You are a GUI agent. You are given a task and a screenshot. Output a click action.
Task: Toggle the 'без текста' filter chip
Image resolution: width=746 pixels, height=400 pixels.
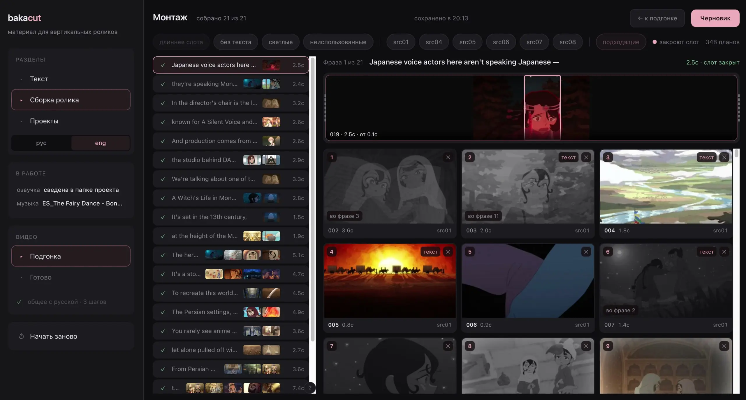236,42
